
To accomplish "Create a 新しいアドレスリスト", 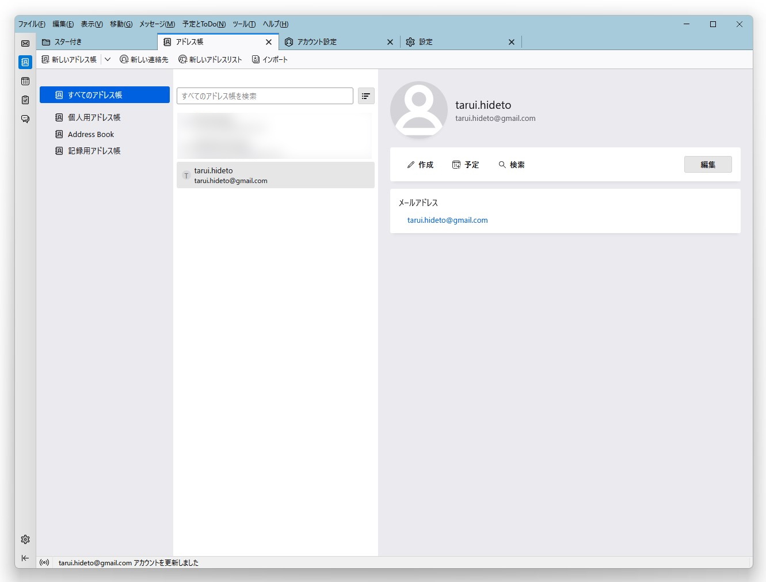I will [x=210, y=59].
